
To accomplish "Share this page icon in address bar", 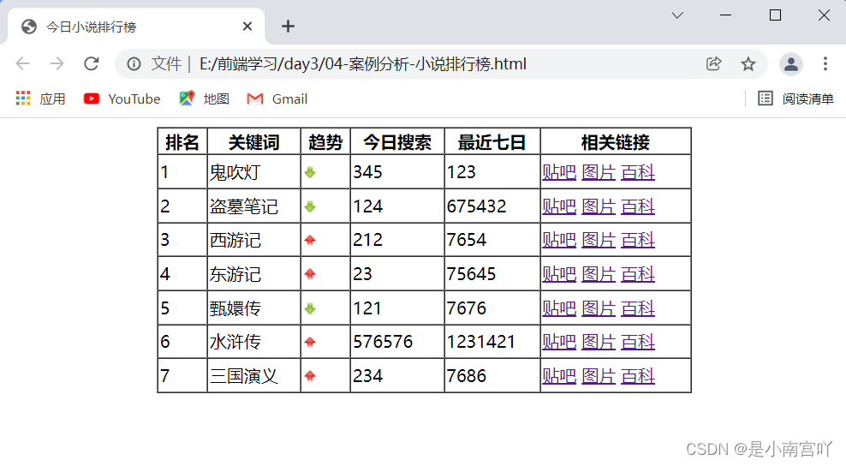I will 713,63.
